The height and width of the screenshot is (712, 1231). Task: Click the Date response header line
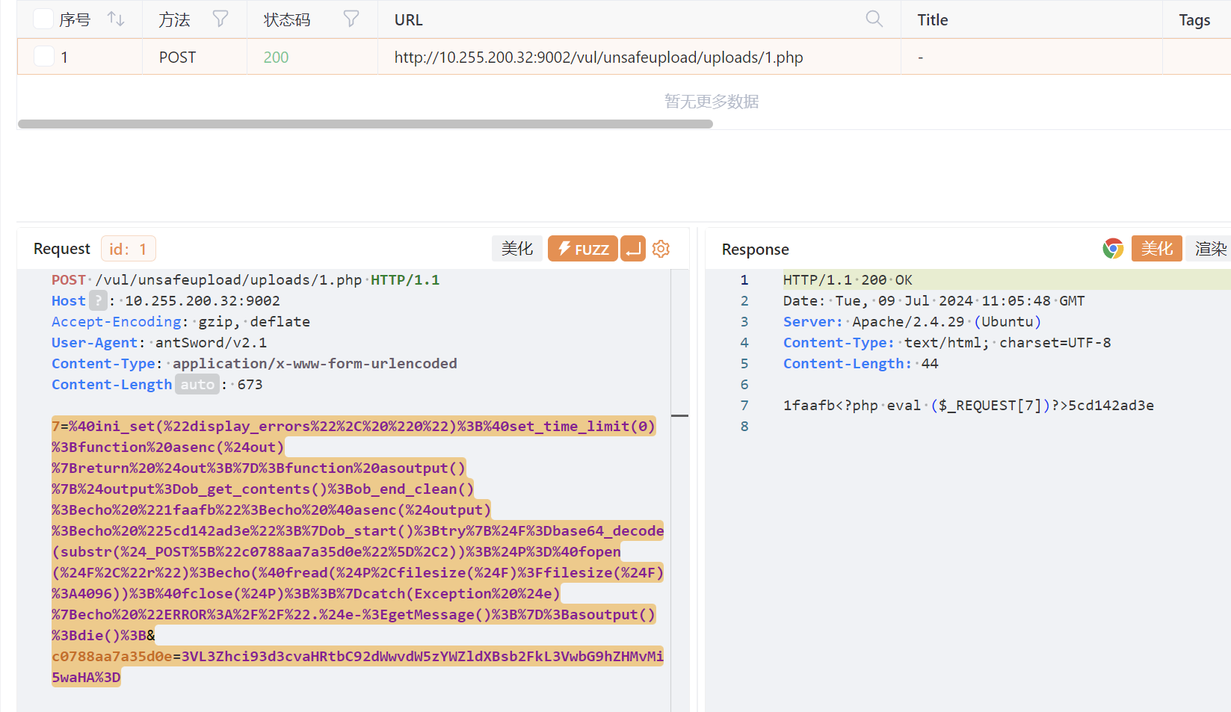934,300
